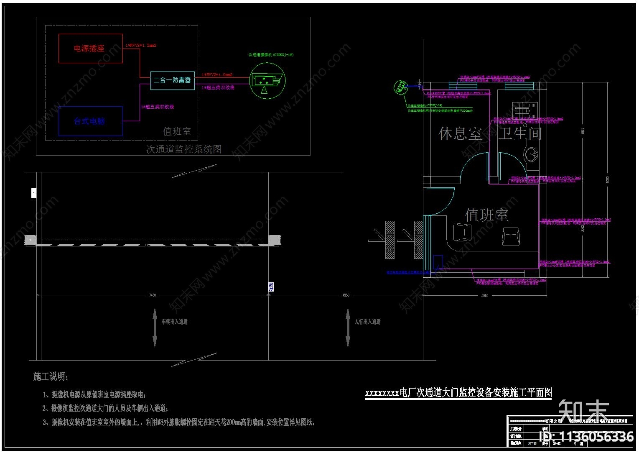Select the right armchair in the duty room

click(511, 237)
